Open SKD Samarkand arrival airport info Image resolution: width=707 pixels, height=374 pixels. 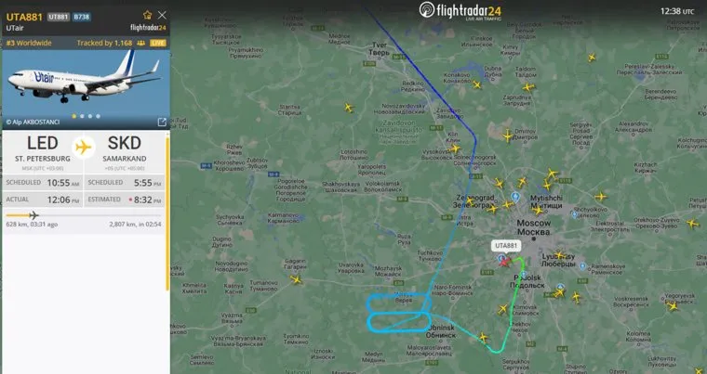point(124,151)
